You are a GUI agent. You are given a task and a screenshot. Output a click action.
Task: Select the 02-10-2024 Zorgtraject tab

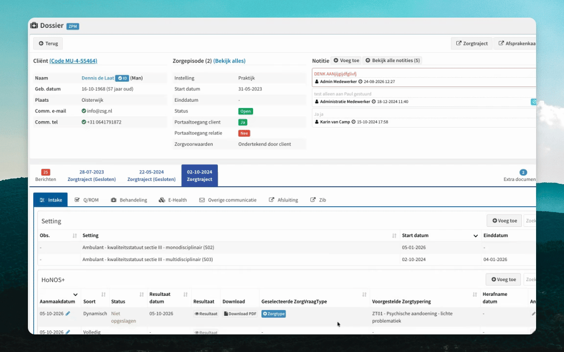coord(200,176)
